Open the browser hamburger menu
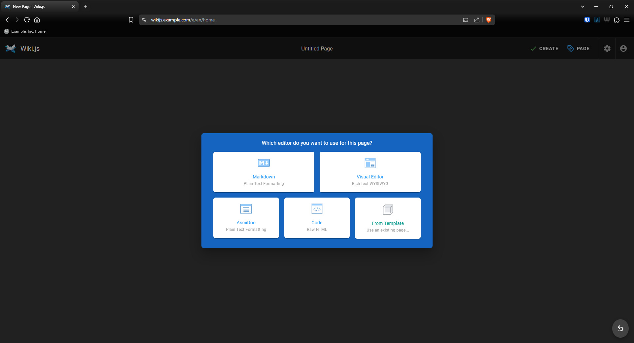Image resolution: width=634 pixels, height=343 pixels. pos(627,20)
